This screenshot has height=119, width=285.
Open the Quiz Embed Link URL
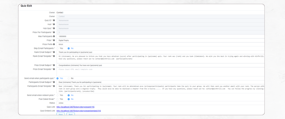pos(79,111)
